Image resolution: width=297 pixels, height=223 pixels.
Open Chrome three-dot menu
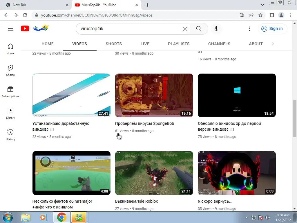[291, 15]
